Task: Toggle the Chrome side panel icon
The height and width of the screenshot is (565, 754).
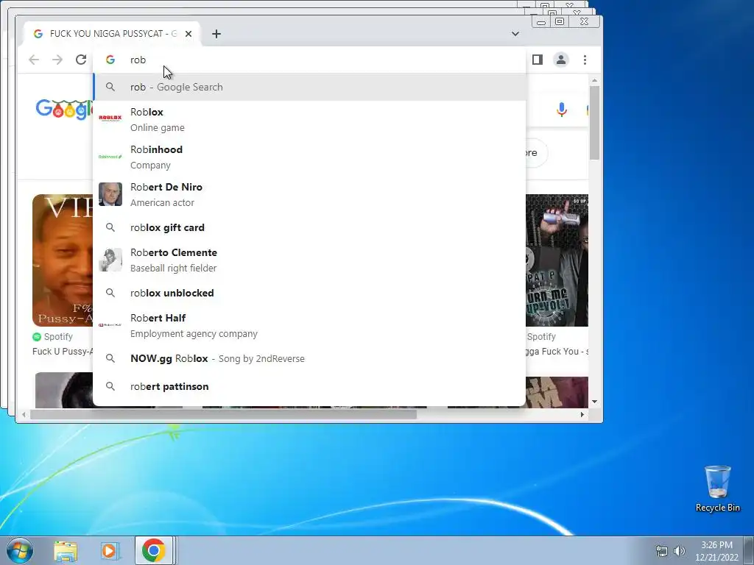Action: pyautogui.click(x=537, y=60)
